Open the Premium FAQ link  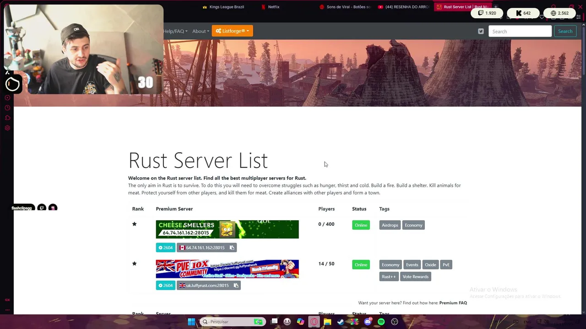[453, 303]
